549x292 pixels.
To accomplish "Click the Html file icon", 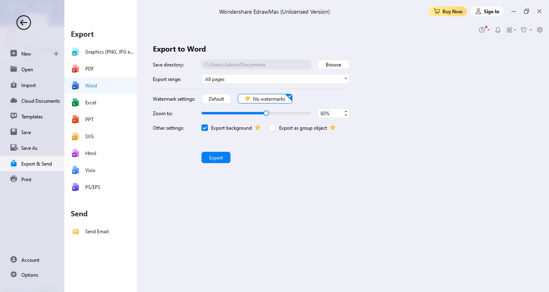I will click(75, 153).
